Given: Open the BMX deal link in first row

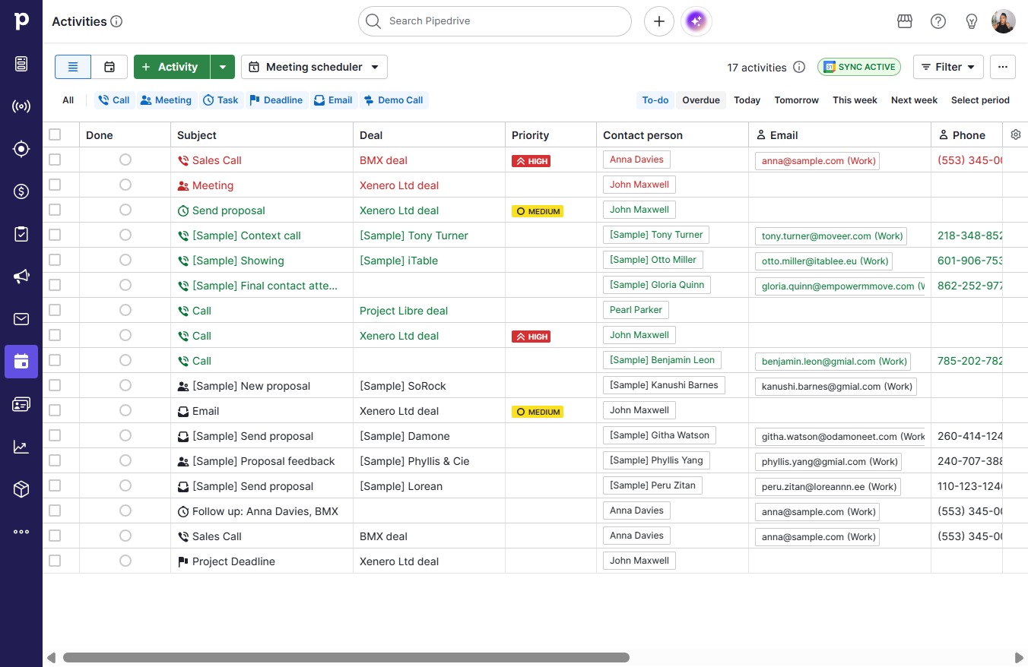Looking at the screenshot, I should coord(383,160).
